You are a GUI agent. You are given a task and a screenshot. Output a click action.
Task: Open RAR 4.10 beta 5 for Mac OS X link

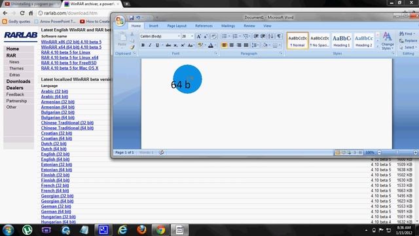point(70,68)
